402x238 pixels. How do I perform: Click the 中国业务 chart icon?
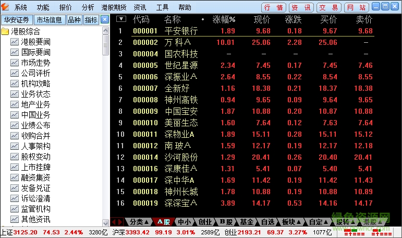point(15,115)
